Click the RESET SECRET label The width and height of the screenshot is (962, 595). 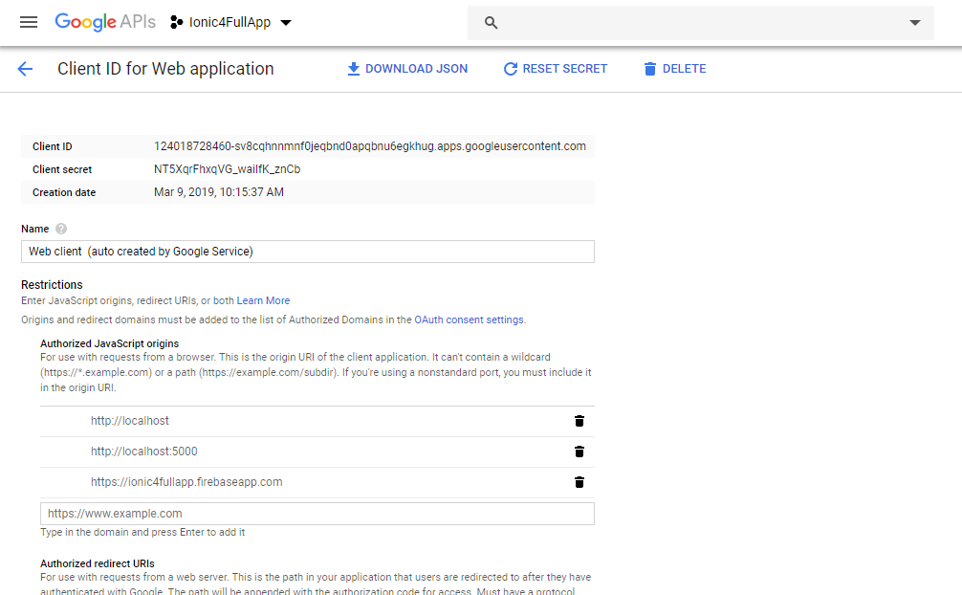point(565,69)
